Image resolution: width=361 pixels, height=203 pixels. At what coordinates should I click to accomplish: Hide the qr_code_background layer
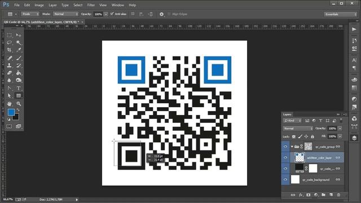285,179
